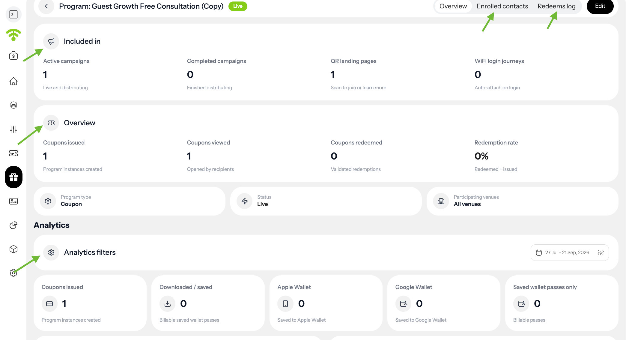Click the gear icon beside Analytics filters
Viewport: 632px width, 340px height.
[51, 252]
